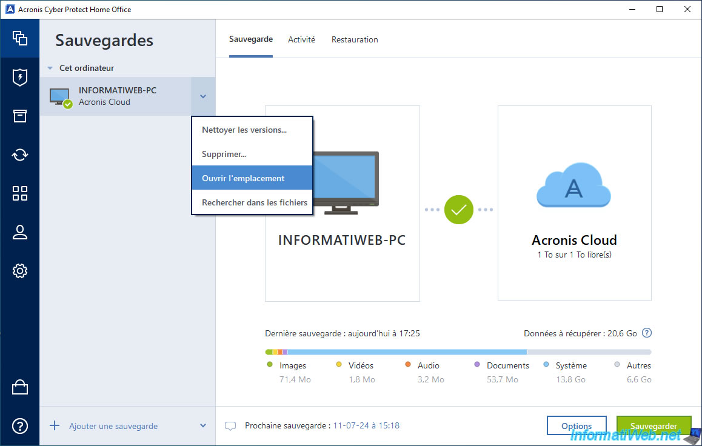Viewport: 702px width, 446px height.
Task: Switch to the Activité tab
Action: (x=301, y=39)
